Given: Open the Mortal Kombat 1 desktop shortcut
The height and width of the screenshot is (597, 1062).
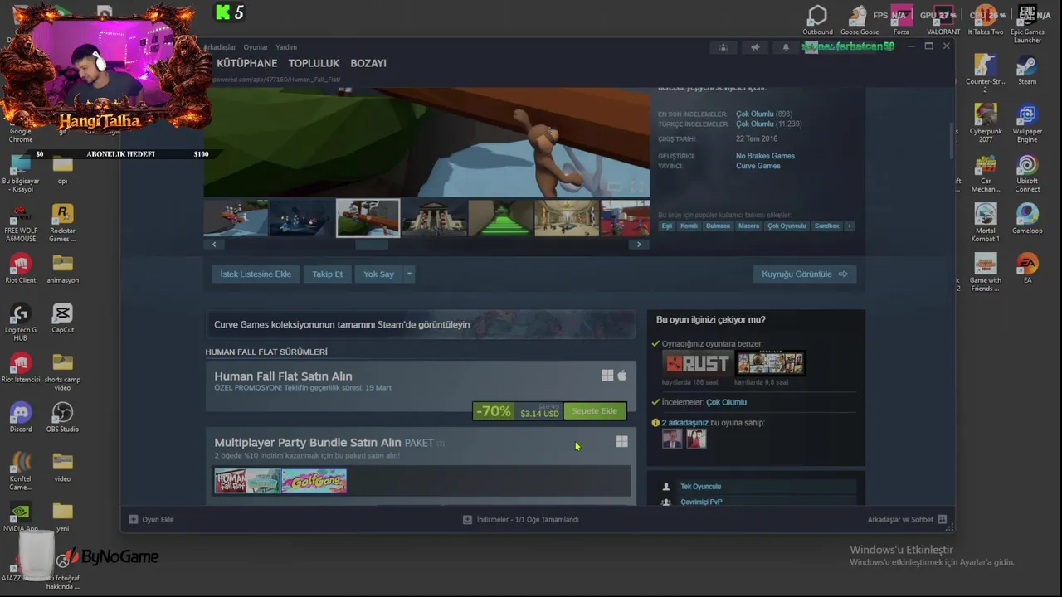Looking at the screenshot, I should (985, 222).
